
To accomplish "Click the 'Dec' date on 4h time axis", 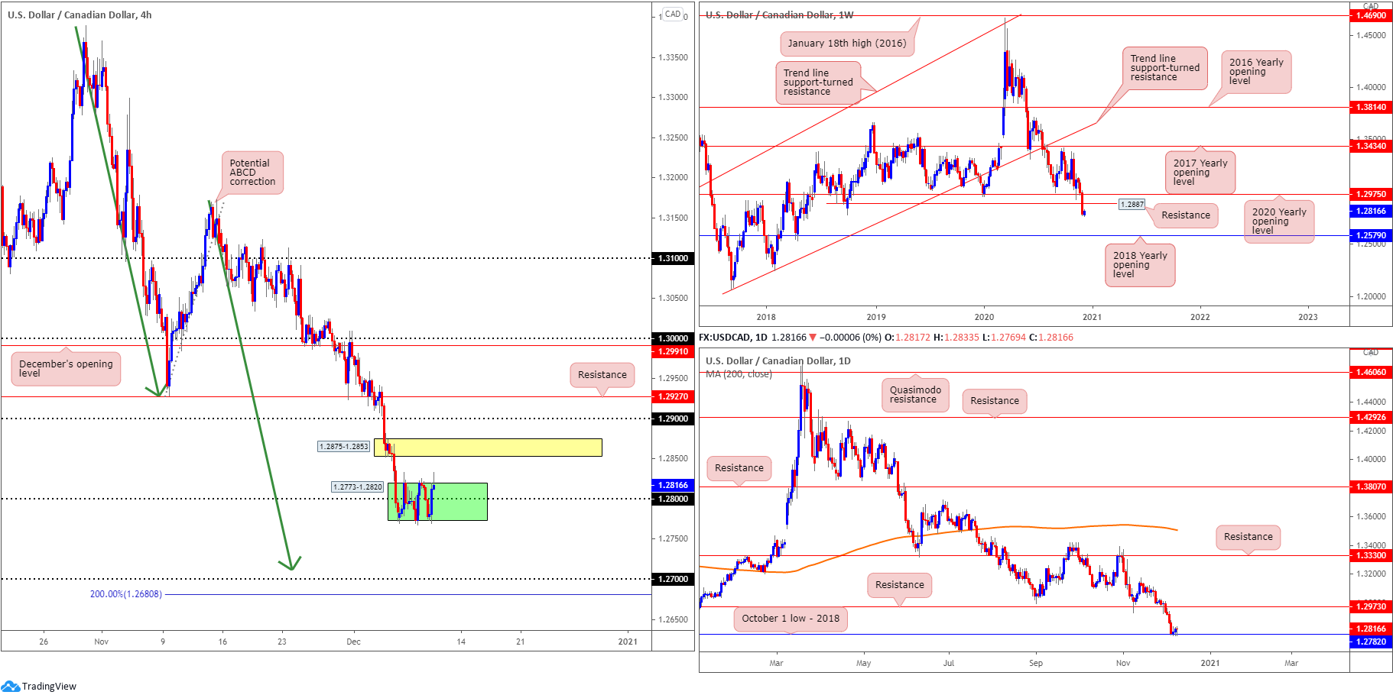I will pyautogui.click(x=353, y=642).
